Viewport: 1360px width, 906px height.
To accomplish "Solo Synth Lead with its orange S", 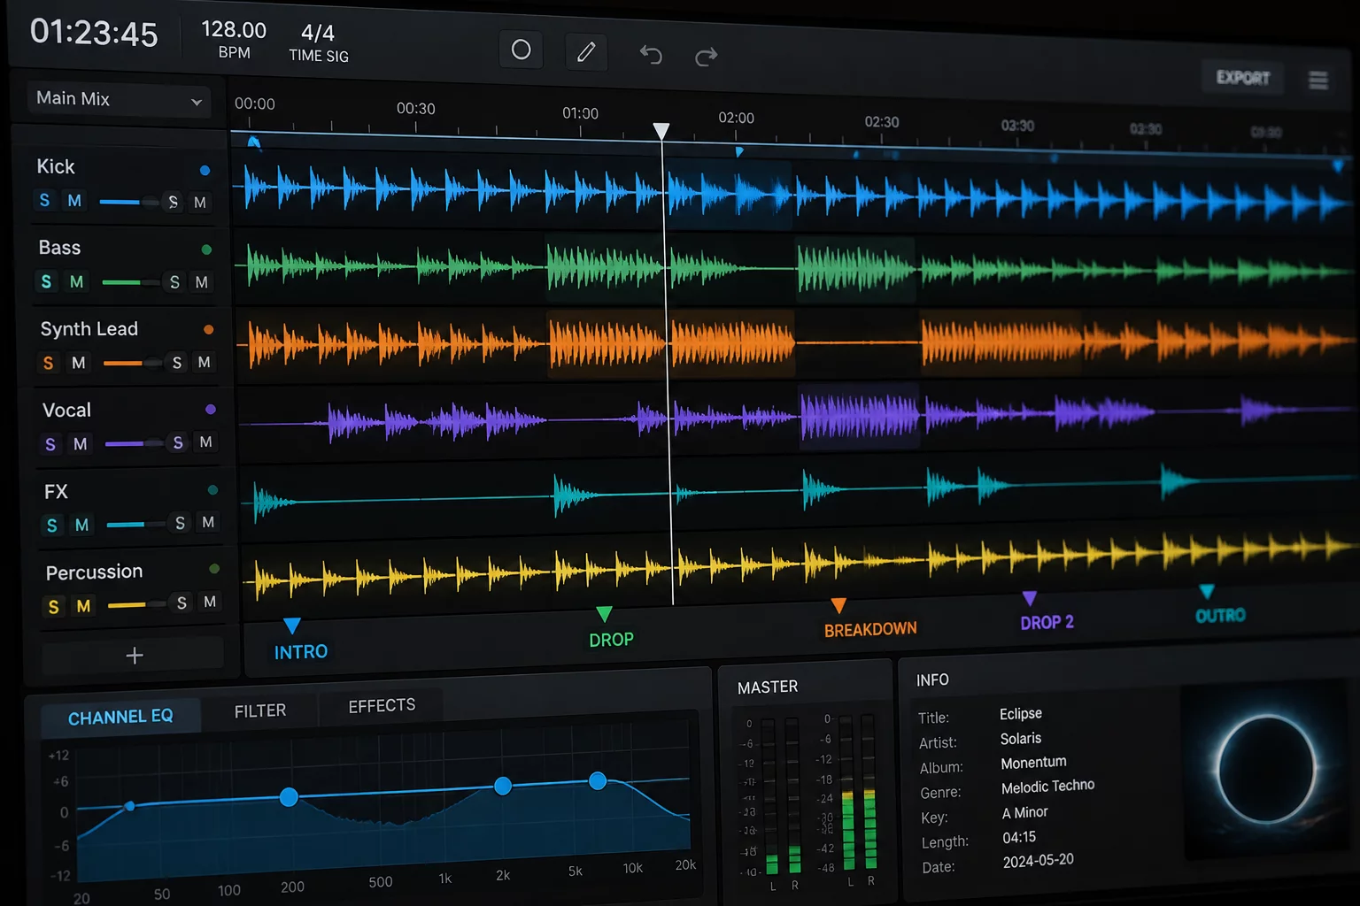I will click(x=48, y=363).
